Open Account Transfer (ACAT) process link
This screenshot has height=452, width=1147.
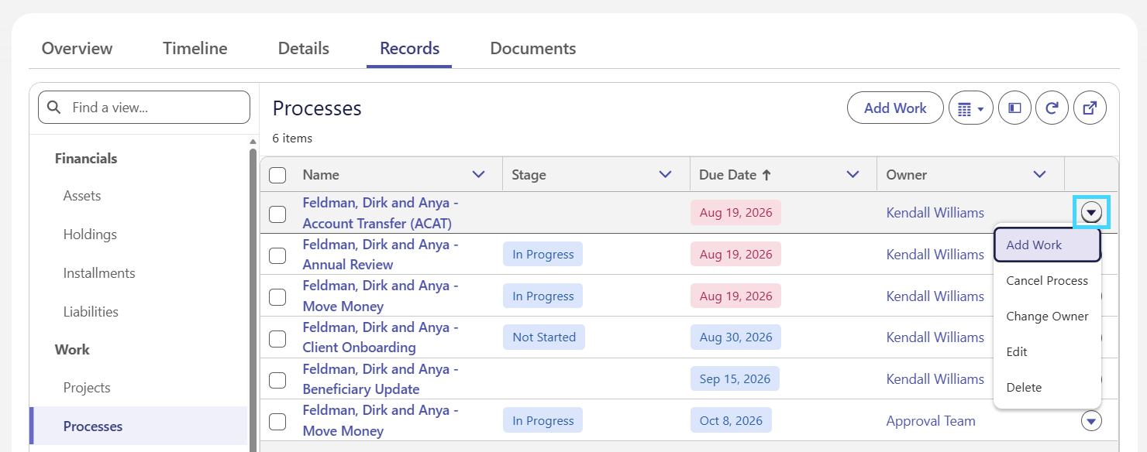tap(381, 213)
